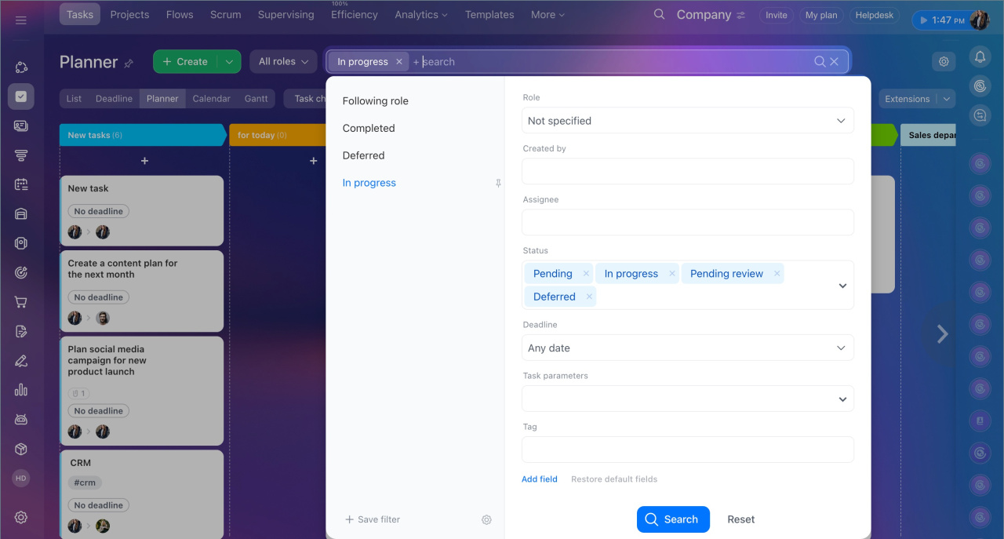Open the online store cart icon in sidebar
The width and height of the screenshot is (1004, 539).
(x=21, y=302)
